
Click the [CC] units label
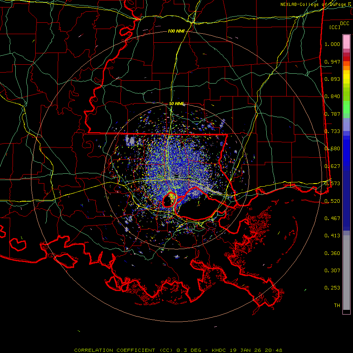[335, 27]
